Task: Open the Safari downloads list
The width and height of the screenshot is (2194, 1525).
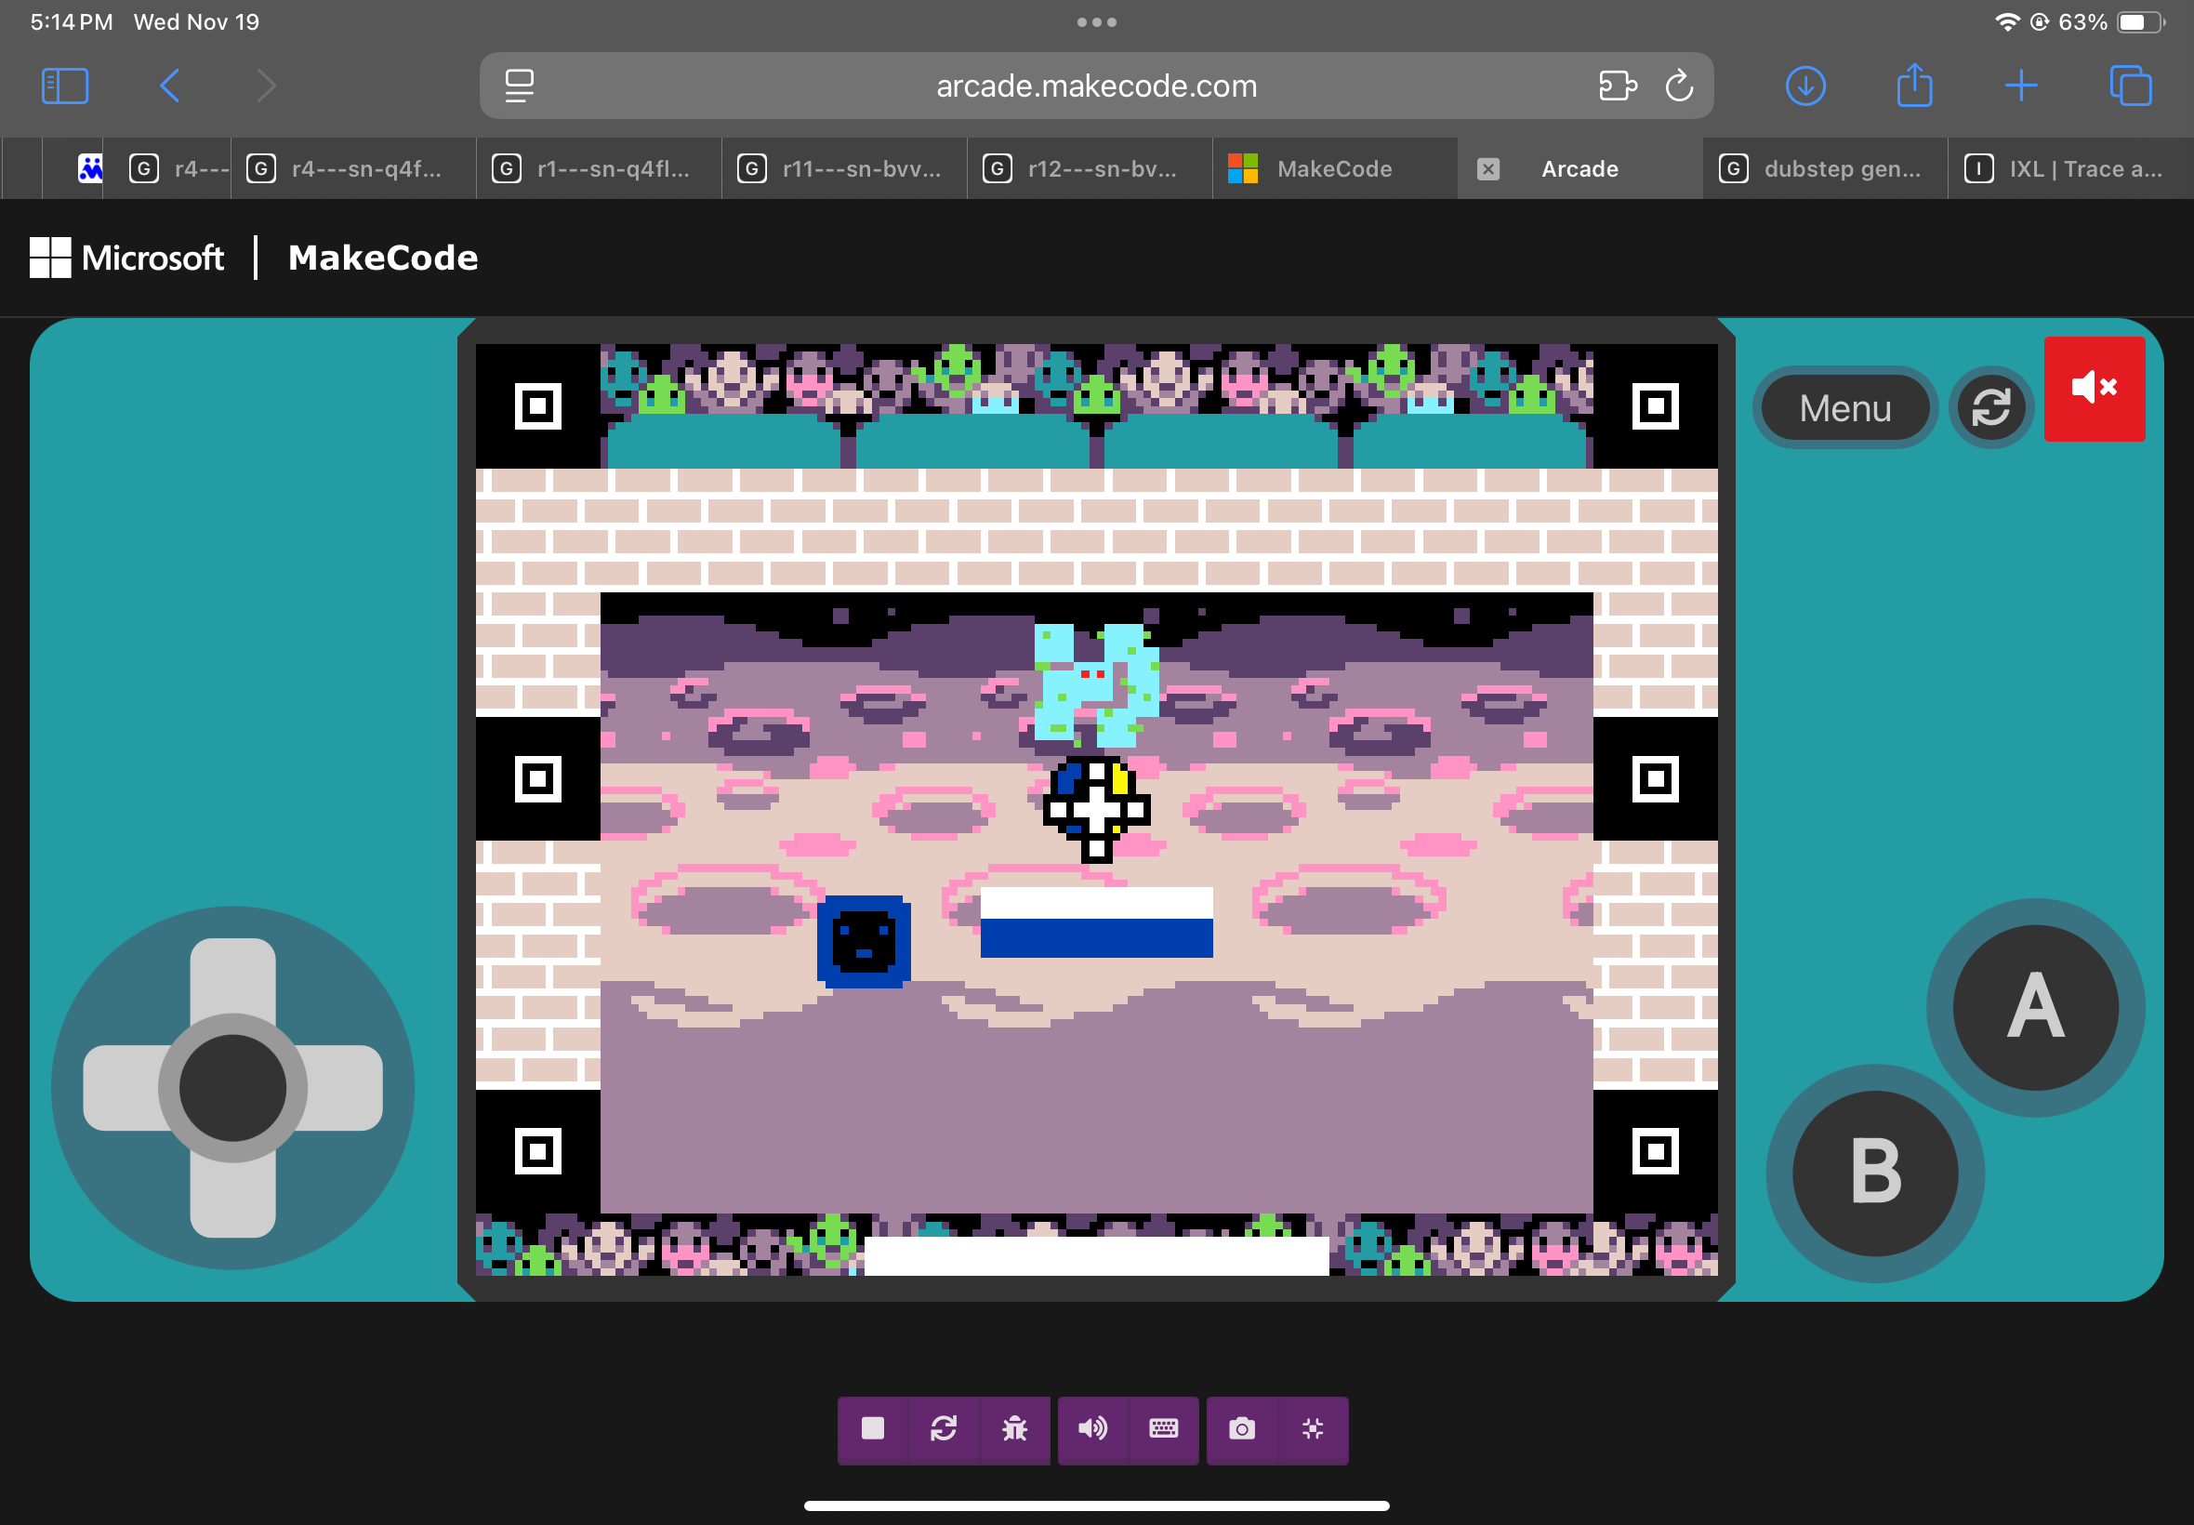Action: coord(1805,86)
